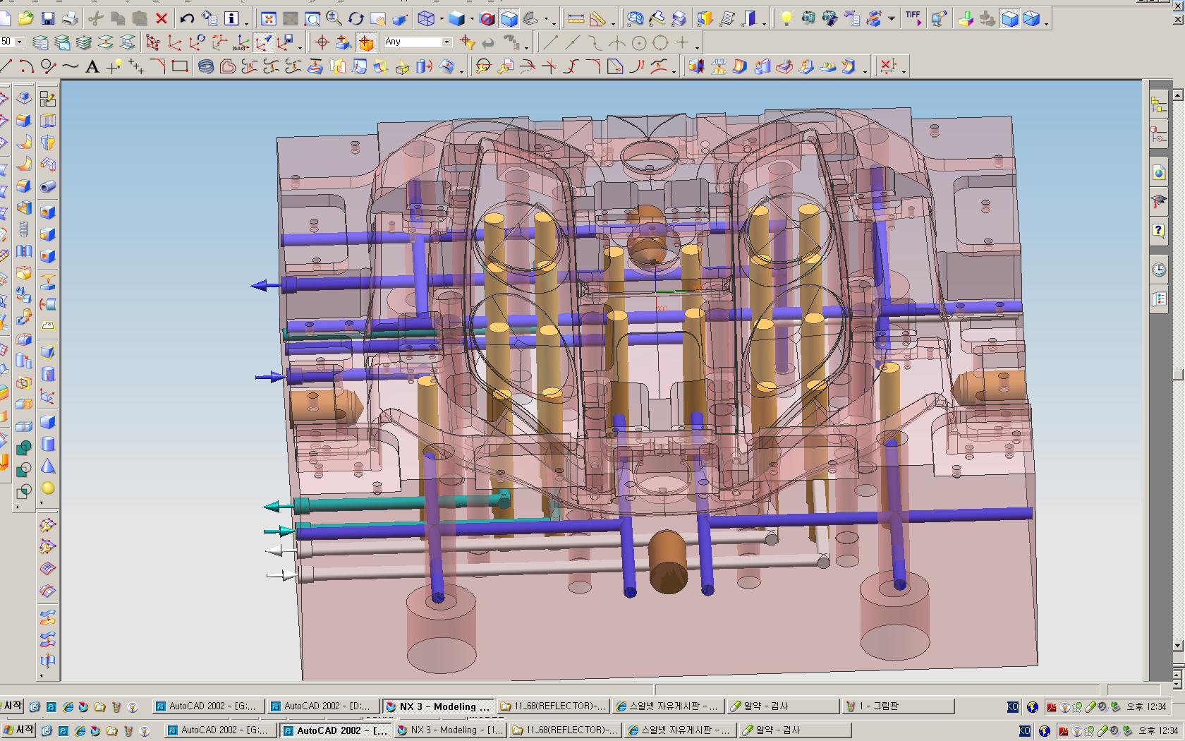Screen dimensions: 1185x741
Task: Toggle the highlighted WCS orient button
Action: click(x=263, y=43)
